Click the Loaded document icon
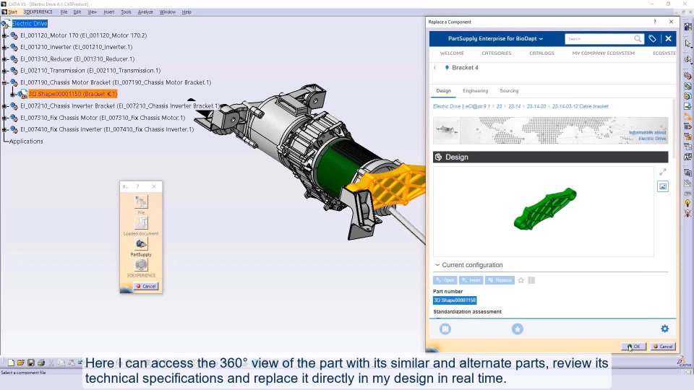 click(141, 222)
